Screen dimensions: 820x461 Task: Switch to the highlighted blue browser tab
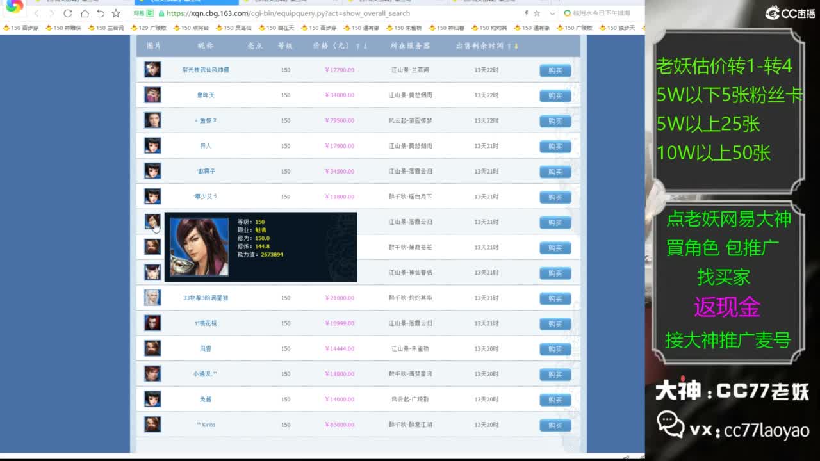pos(186,3)
